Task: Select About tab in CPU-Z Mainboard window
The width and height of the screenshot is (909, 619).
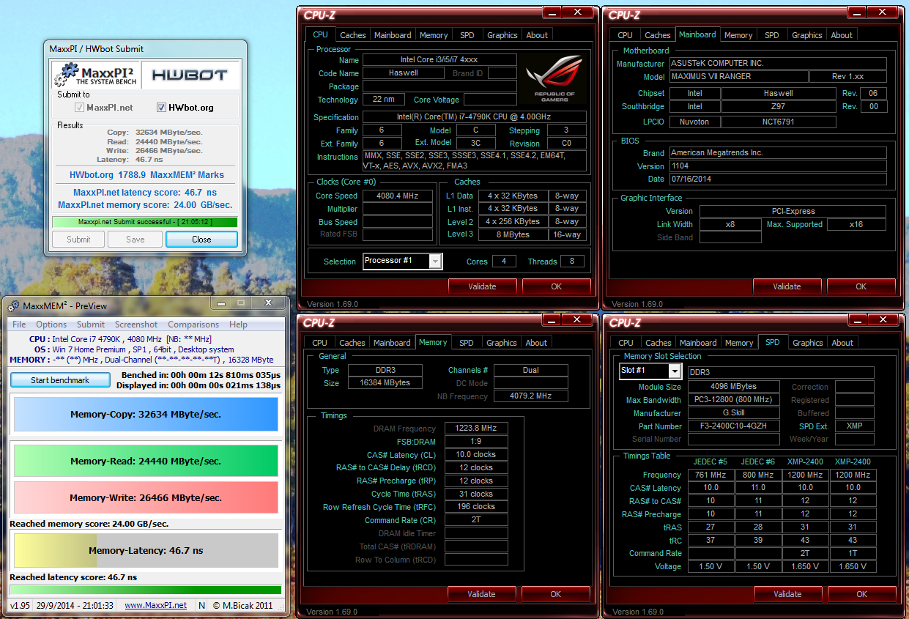Action: pyautogui.click(x=842, y=35)
